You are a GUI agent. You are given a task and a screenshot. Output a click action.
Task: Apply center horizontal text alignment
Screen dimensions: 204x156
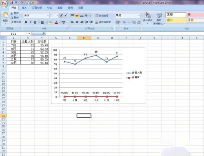pos(77,22)
